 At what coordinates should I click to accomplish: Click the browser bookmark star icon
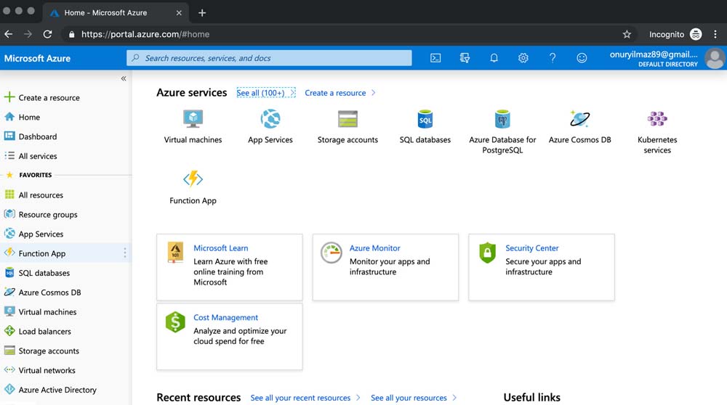(627, 34)
